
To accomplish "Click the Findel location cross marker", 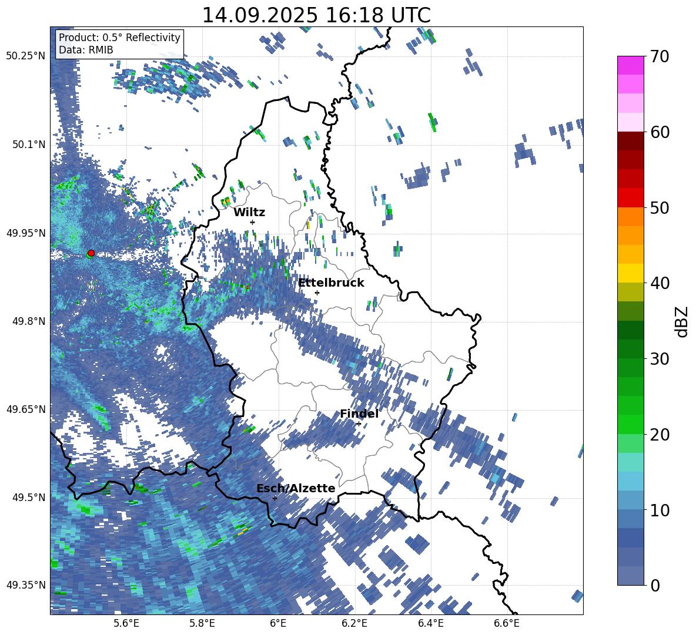I will pyautogui.click(x=359, y=424).
